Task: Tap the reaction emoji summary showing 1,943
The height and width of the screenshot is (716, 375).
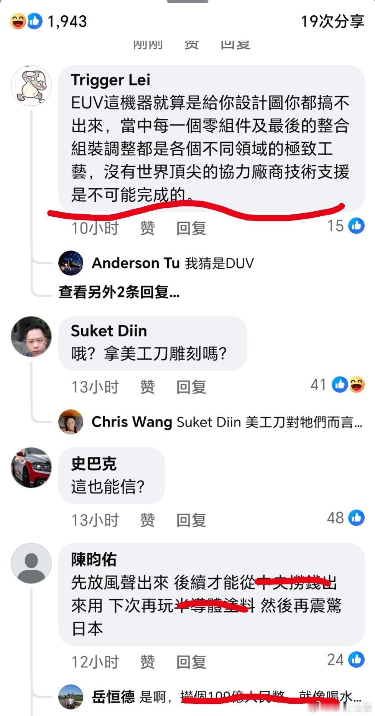Action: click(x=49, y=21)
